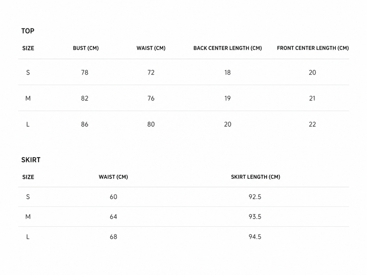Screen dimensions: 367x275
Task: Click size M row in top table
Action: [183, 98]
